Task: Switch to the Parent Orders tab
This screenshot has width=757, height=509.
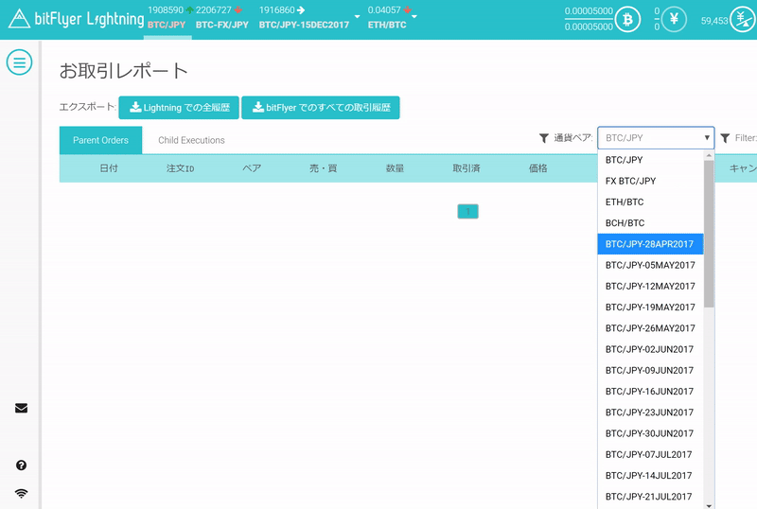Action: pyautogui.click(x=100, y=140)
